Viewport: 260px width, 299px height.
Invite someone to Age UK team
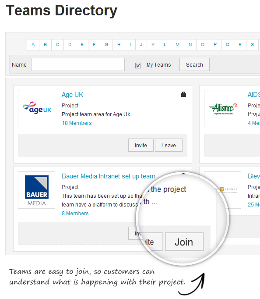pyautogui.click(x=141, y=145)
